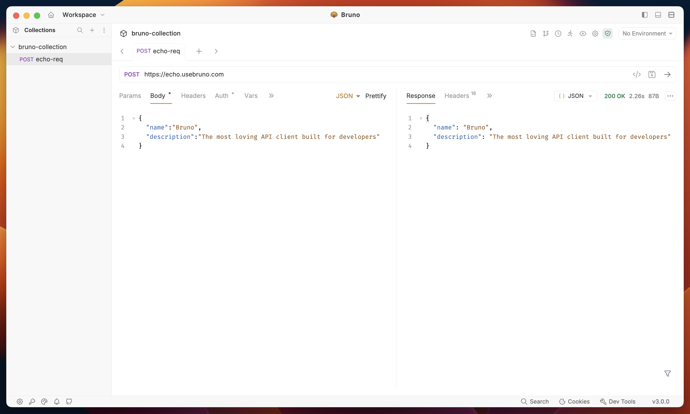The image size is (690, 414).
Task: Open the request body JSON type dropdown
Action: click(x=348, y=96)
